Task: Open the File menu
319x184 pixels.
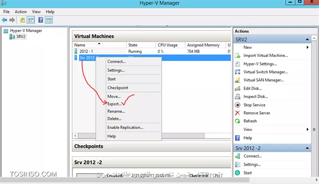Action: click(x=6, y=12)
